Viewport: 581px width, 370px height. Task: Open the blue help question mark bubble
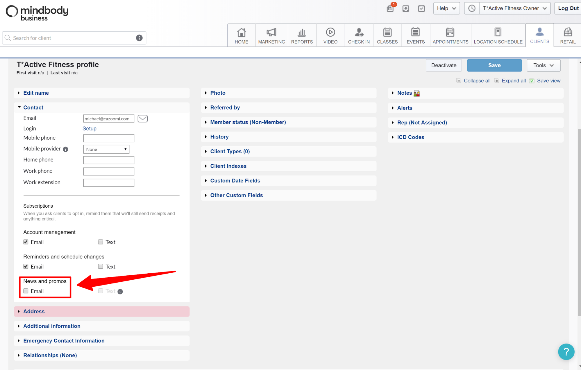tap(566, 352)
